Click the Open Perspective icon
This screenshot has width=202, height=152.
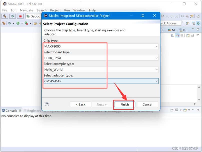[x=187, y=23]
